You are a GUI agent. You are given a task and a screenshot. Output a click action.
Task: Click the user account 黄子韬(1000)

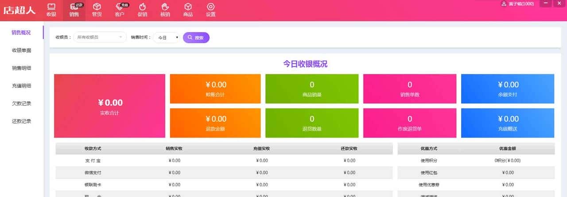click(x=517, y=4)
